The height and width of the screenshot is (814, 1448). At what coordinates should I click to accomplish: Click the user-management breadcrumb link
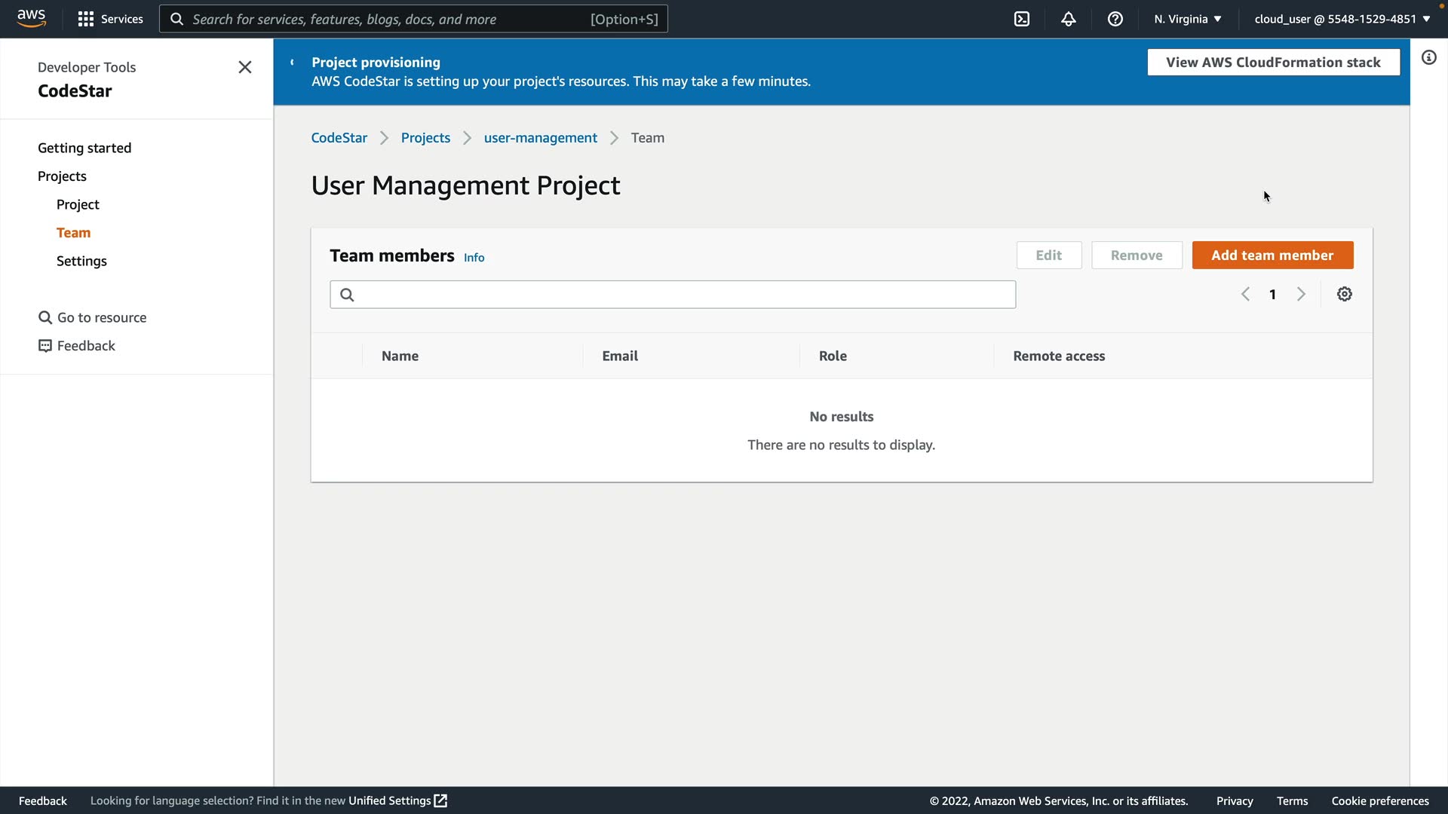540,138
